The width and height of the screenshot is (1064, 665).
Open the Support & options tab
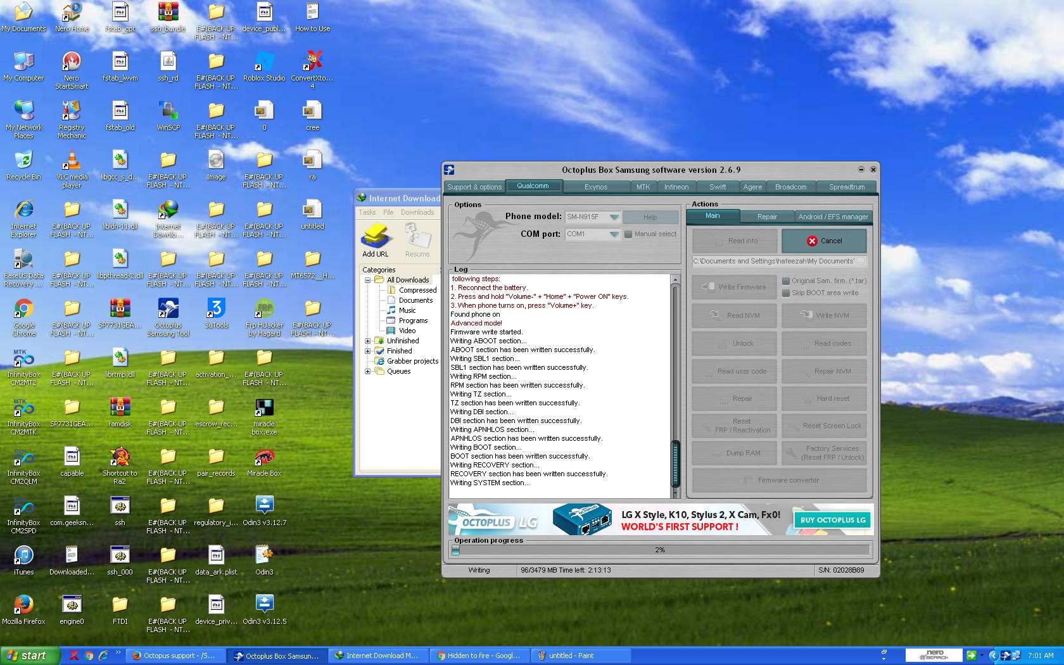[x=474, y=187]
